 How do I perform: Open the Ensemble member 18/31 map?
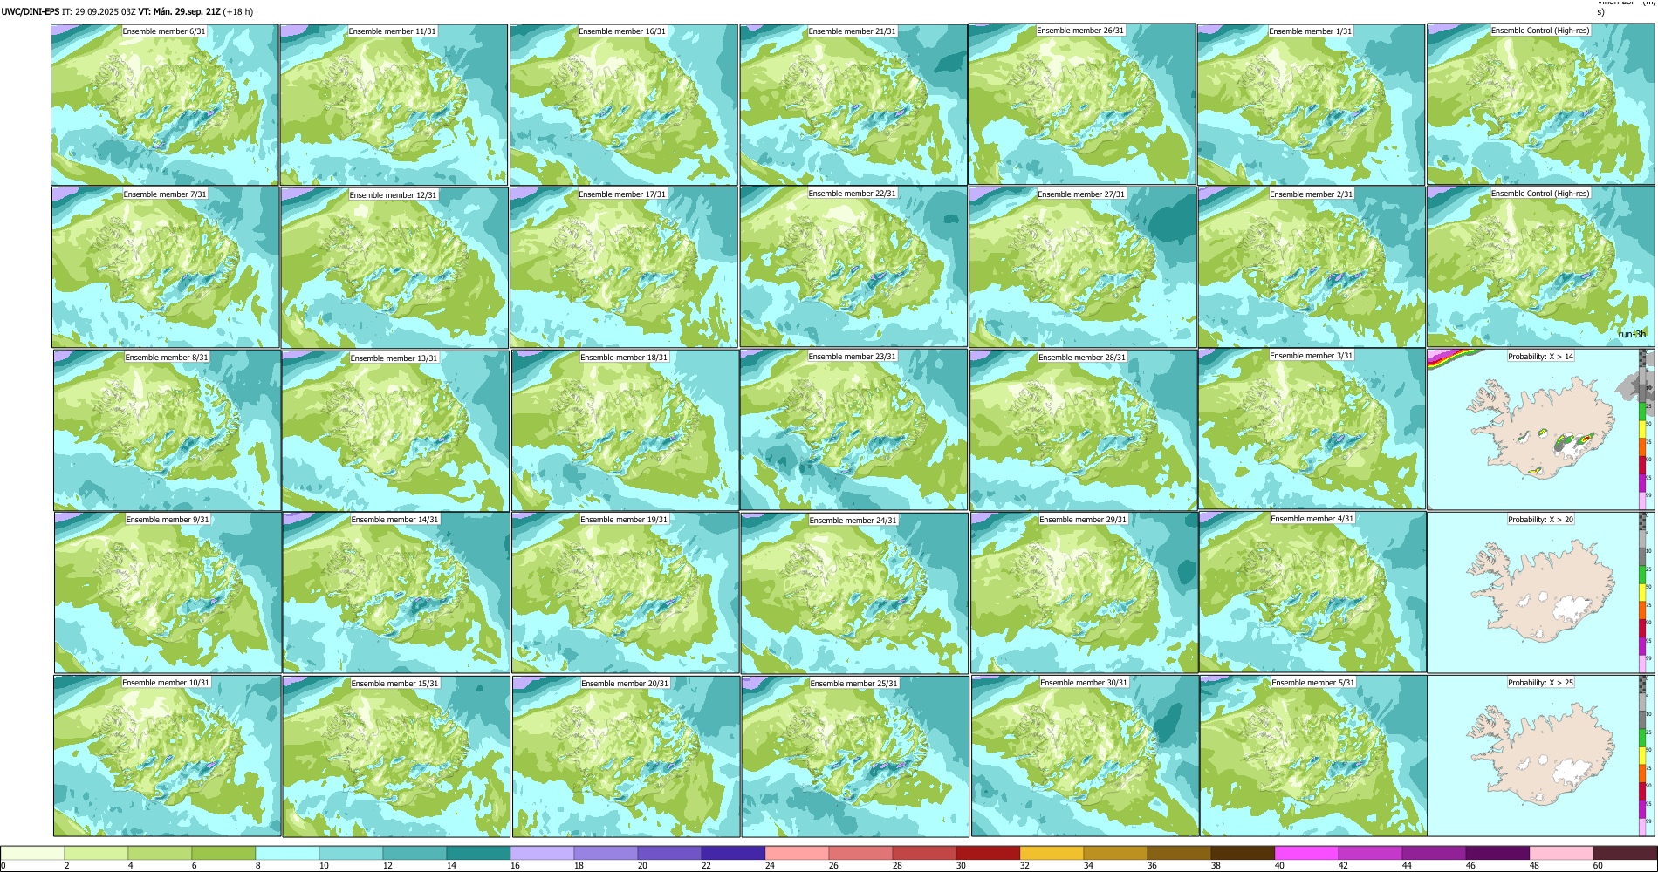[625, 431]
